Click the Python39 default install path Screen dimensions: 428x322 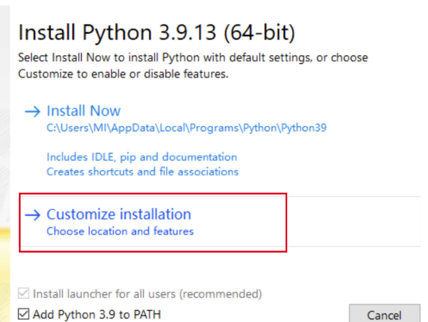coord(187,128)
